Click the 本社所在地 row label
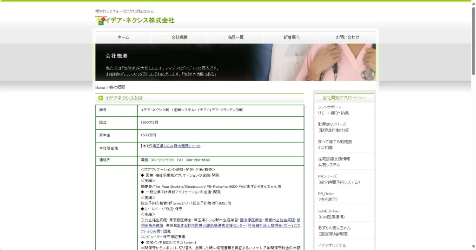This screenshot has height=250, width=476. (x=108, y=148)
